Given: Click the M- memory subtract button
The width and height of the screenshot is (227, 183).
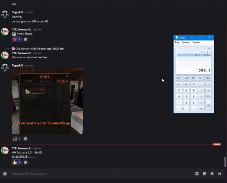Looking at the screenshot, I should click(208, 78).
